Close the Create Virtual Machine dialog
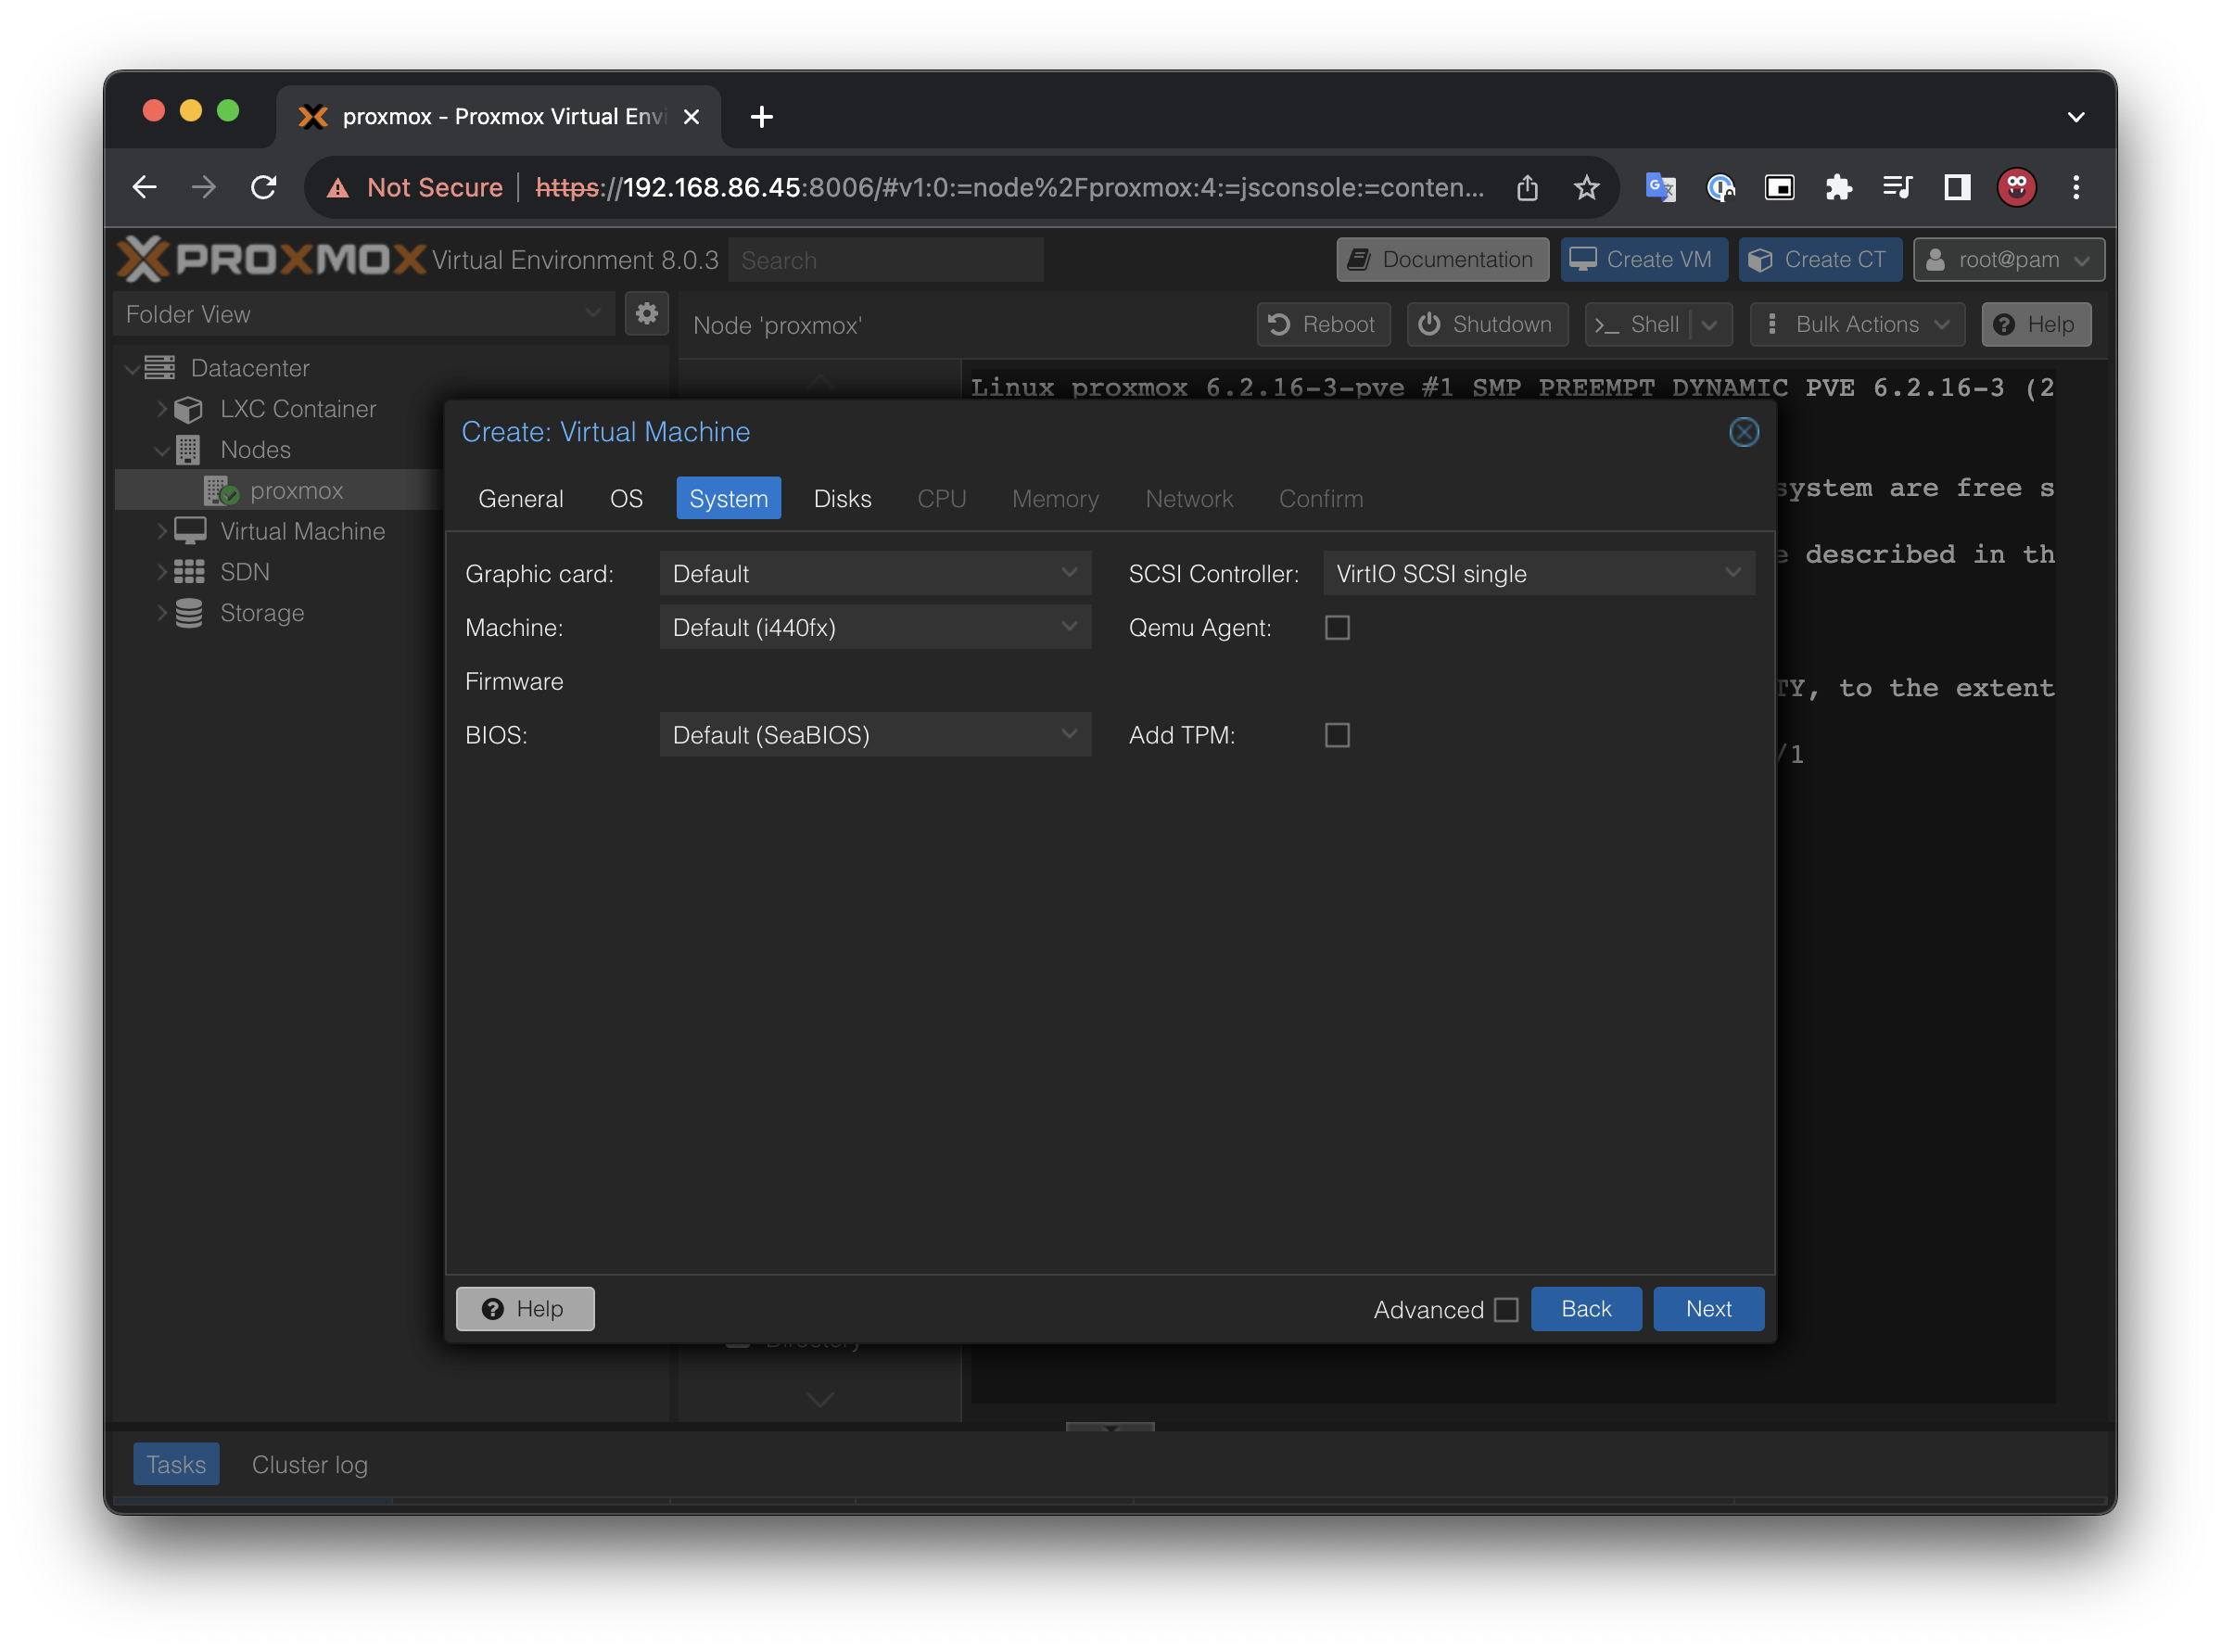This screenshot has width=2221, height=1652. point(1744,432)
